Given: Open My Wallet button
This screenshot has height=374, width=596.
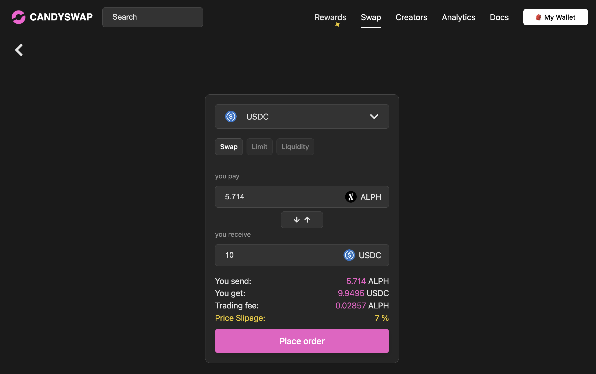Looking at the screenshot, I should [x=555, y=17].
